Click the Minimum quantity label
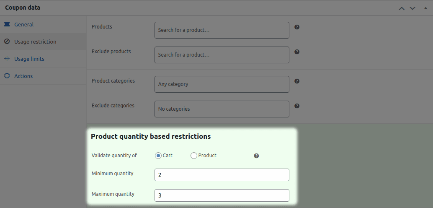Image resolution: width=433 pixels, height=208 pixels. pos(112,174)
